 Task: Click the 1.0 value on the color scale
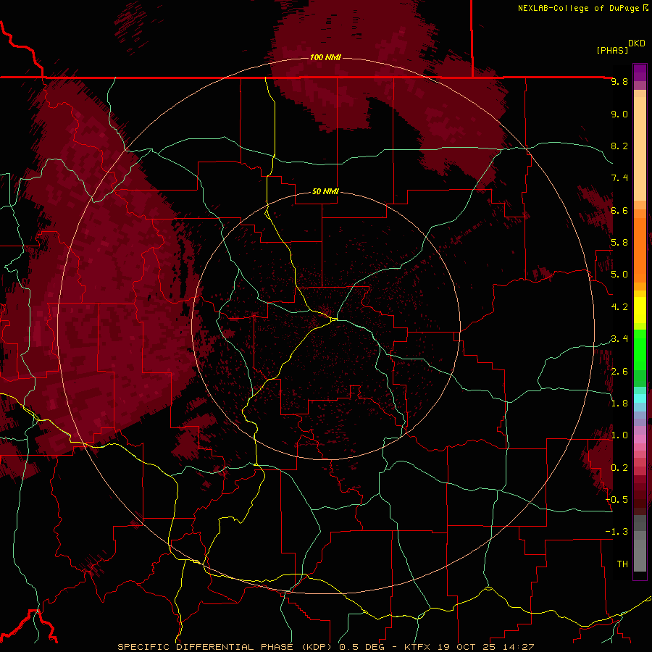pos(619,435)
